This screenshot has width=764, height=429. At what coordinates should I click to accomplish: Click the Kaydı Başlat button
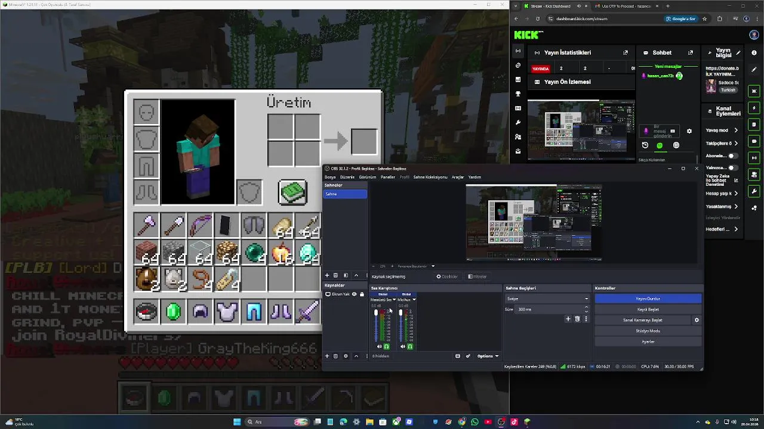point(648,309)
